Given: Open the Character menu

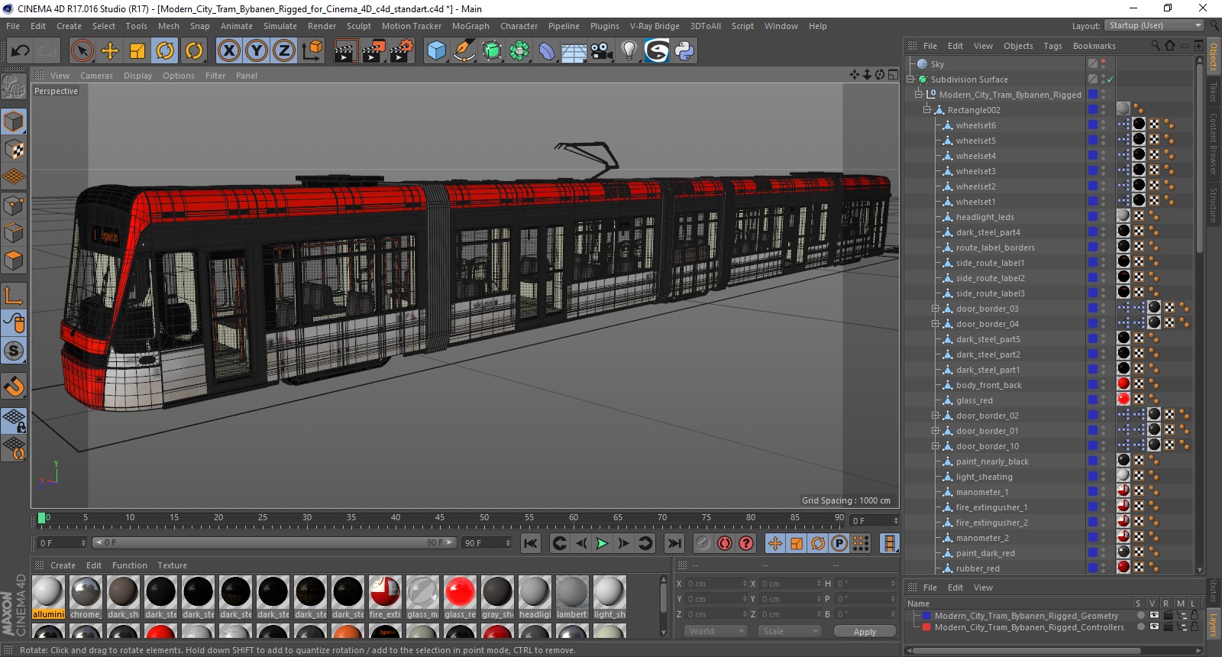Looking at the screenshot, I should (519, 26).
